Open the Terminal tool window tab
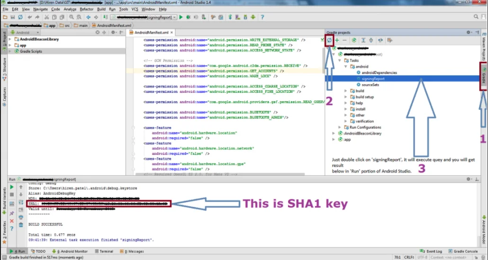488x260 pixels. pos(104,251)
